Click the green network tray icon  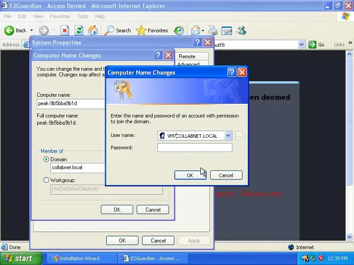click(x=313, y=258)
